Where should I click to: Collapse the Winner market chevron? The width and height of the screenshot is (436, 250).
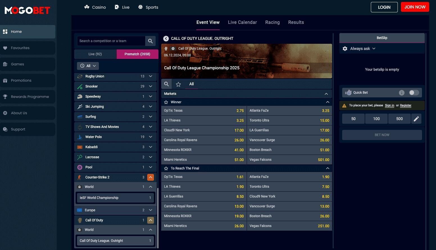pos(328,102)
